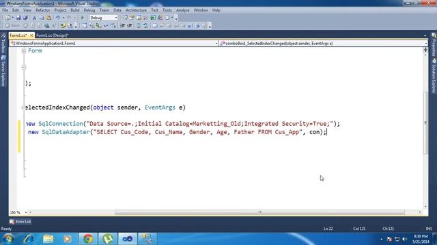Screen dimensions: 437x245
Task: Open the Windows Start menu
Action: pos(8,239)
